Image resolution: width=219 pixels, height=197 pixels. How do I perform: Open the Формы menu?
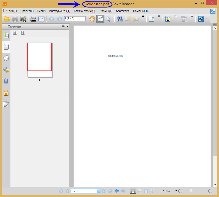point(105,11)
